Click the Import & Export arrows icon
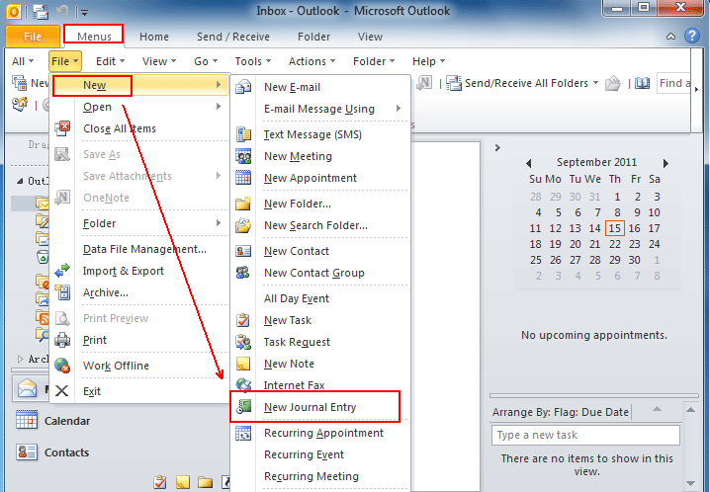Screen dimensions: 710x492 [x=62, y=271]
